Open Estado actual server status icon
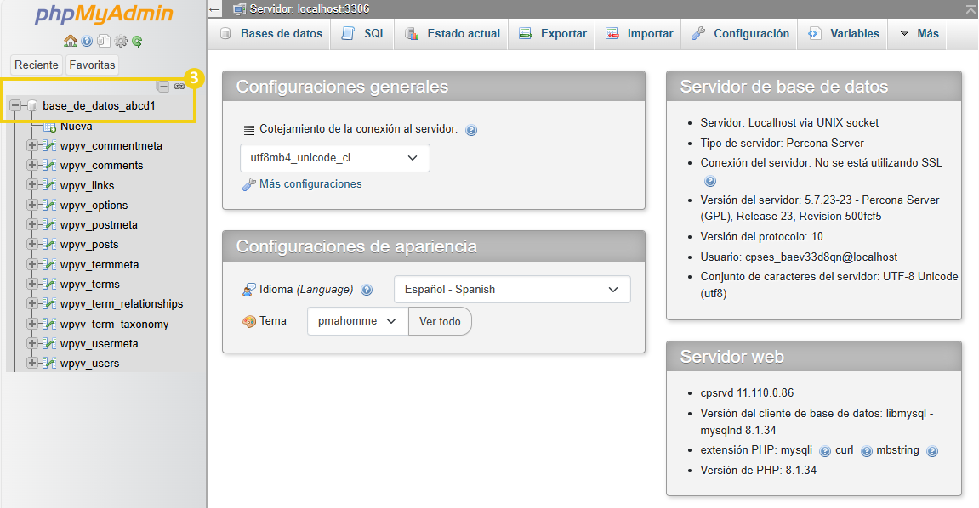Image resolution: width=979 pixels, height=508 pixels. pos(413,33)
